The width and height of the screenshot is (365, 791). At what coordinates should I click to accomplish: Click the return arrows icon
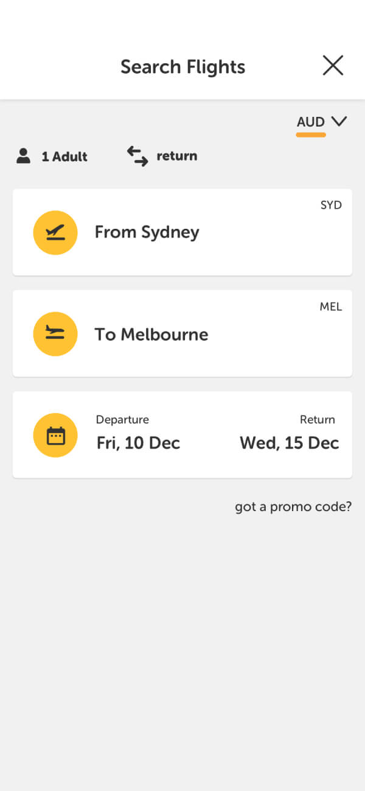click(x=137, y=156)
